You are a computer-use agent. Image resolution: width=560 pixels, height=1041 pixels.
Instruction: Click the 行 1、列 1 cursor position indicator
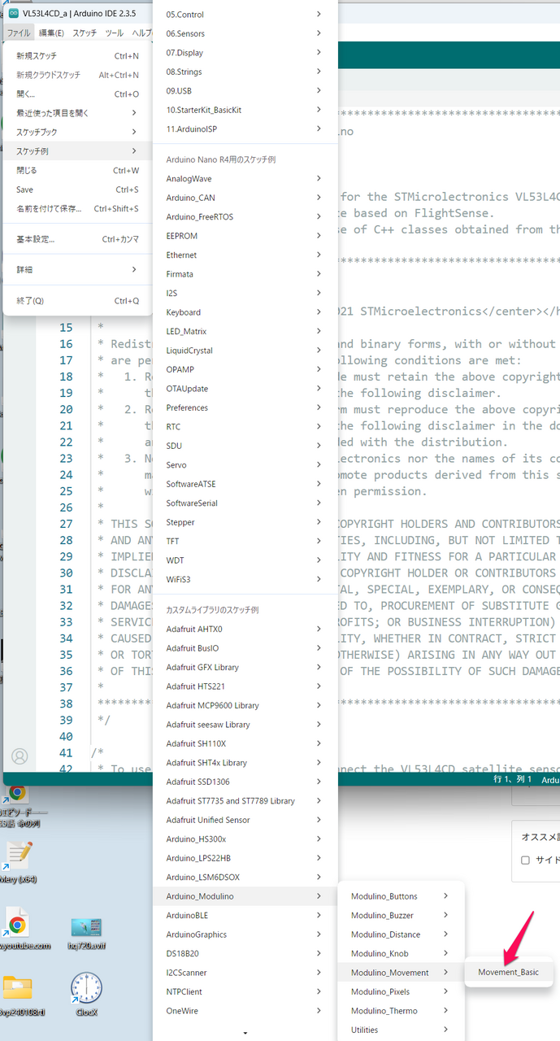[512, 779]
